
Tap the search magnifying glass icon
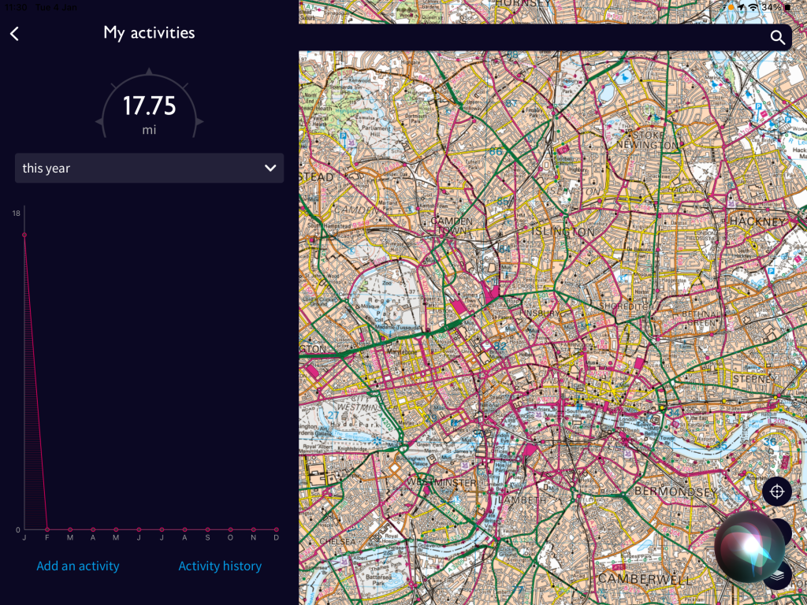point(777,38)
